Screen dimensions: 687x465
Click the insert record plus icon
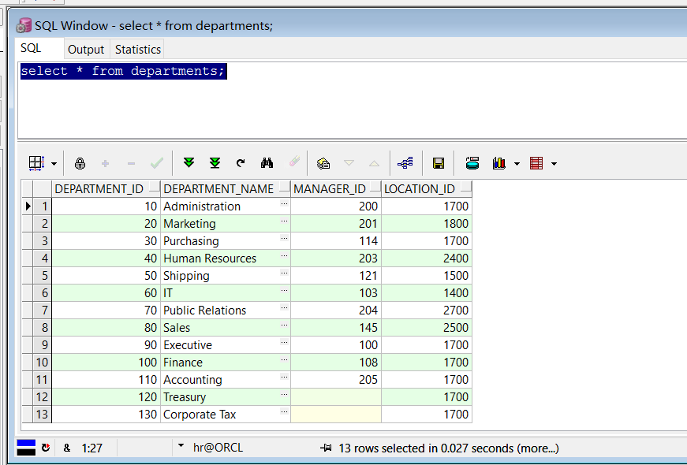[105, 163]
